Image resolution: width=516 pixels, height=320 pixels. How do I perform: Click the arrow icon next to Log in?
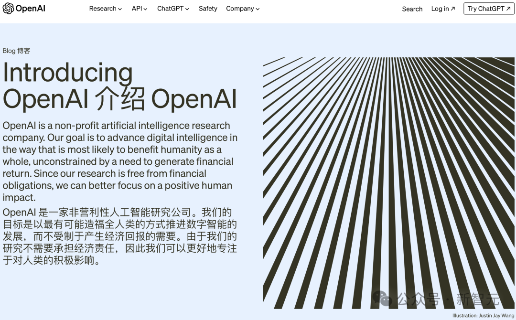(453, 9)
